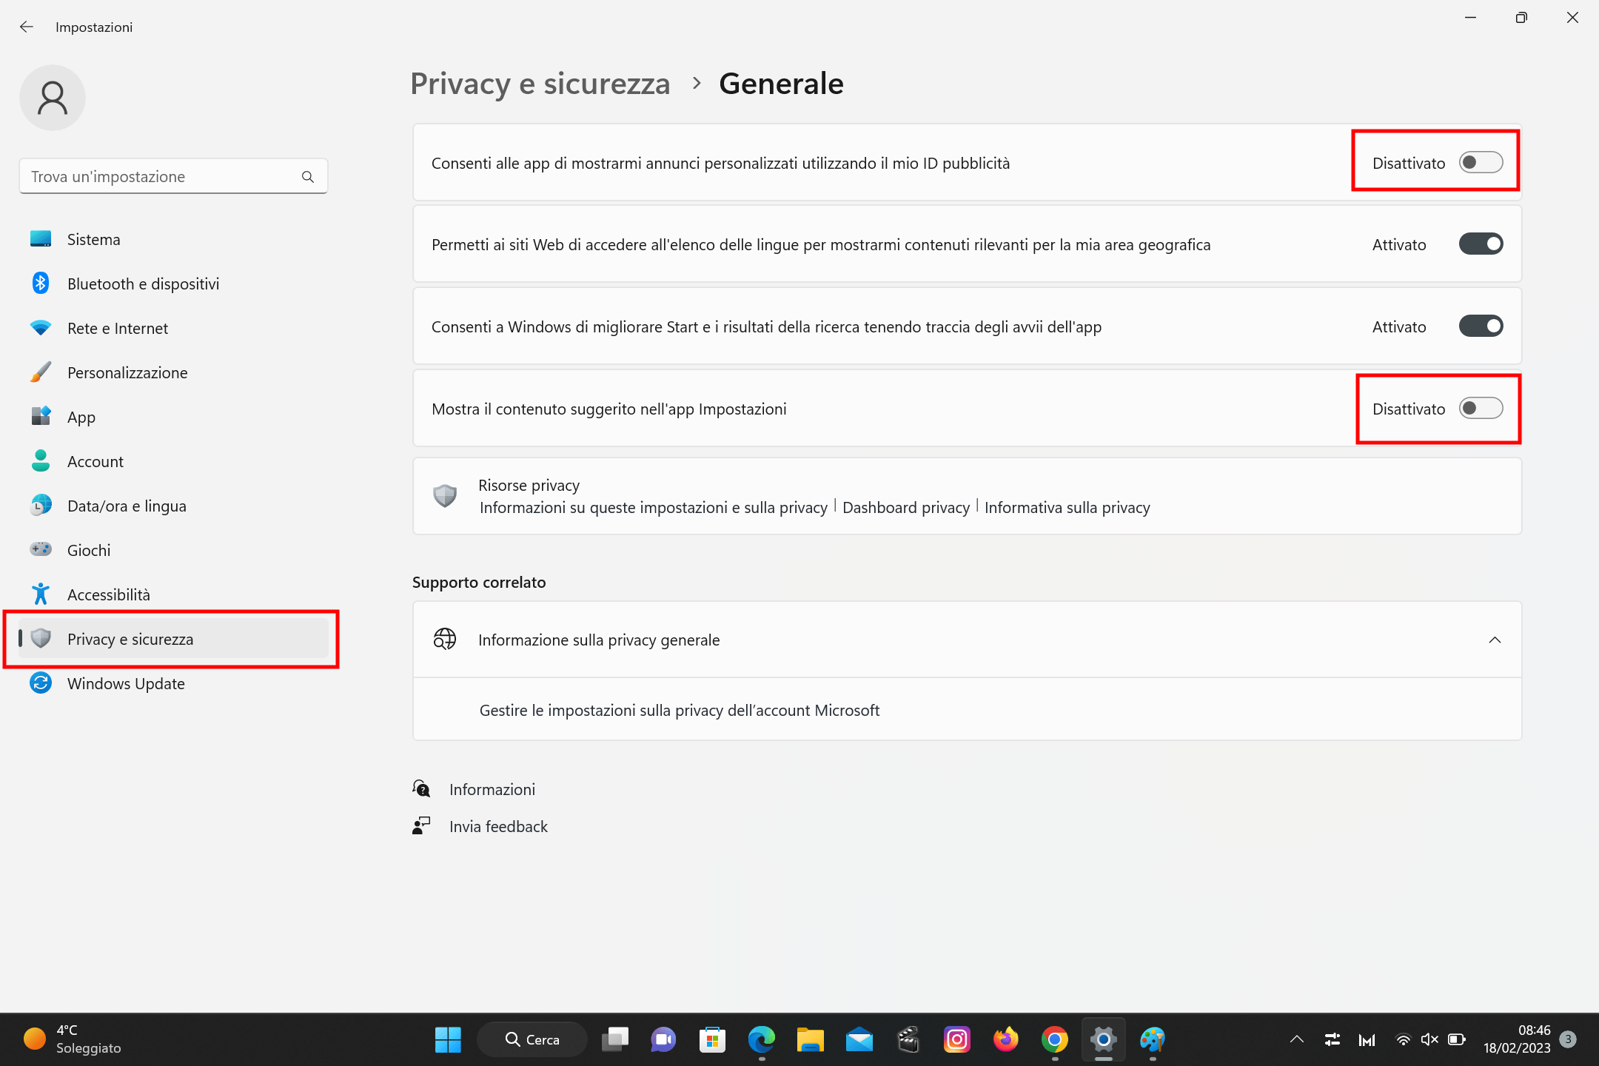Image resolution: width=1599 pixels, height=1066 pixels.
Task: Open Sistema settings from the sidebar
Action: pyautogui.click(x=94, y=238)
